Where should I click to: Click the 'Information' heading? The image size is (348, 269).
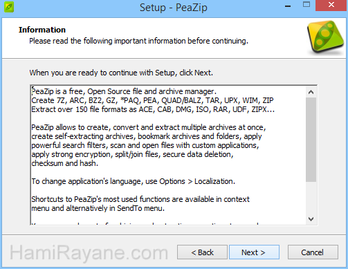pos(42,30)
